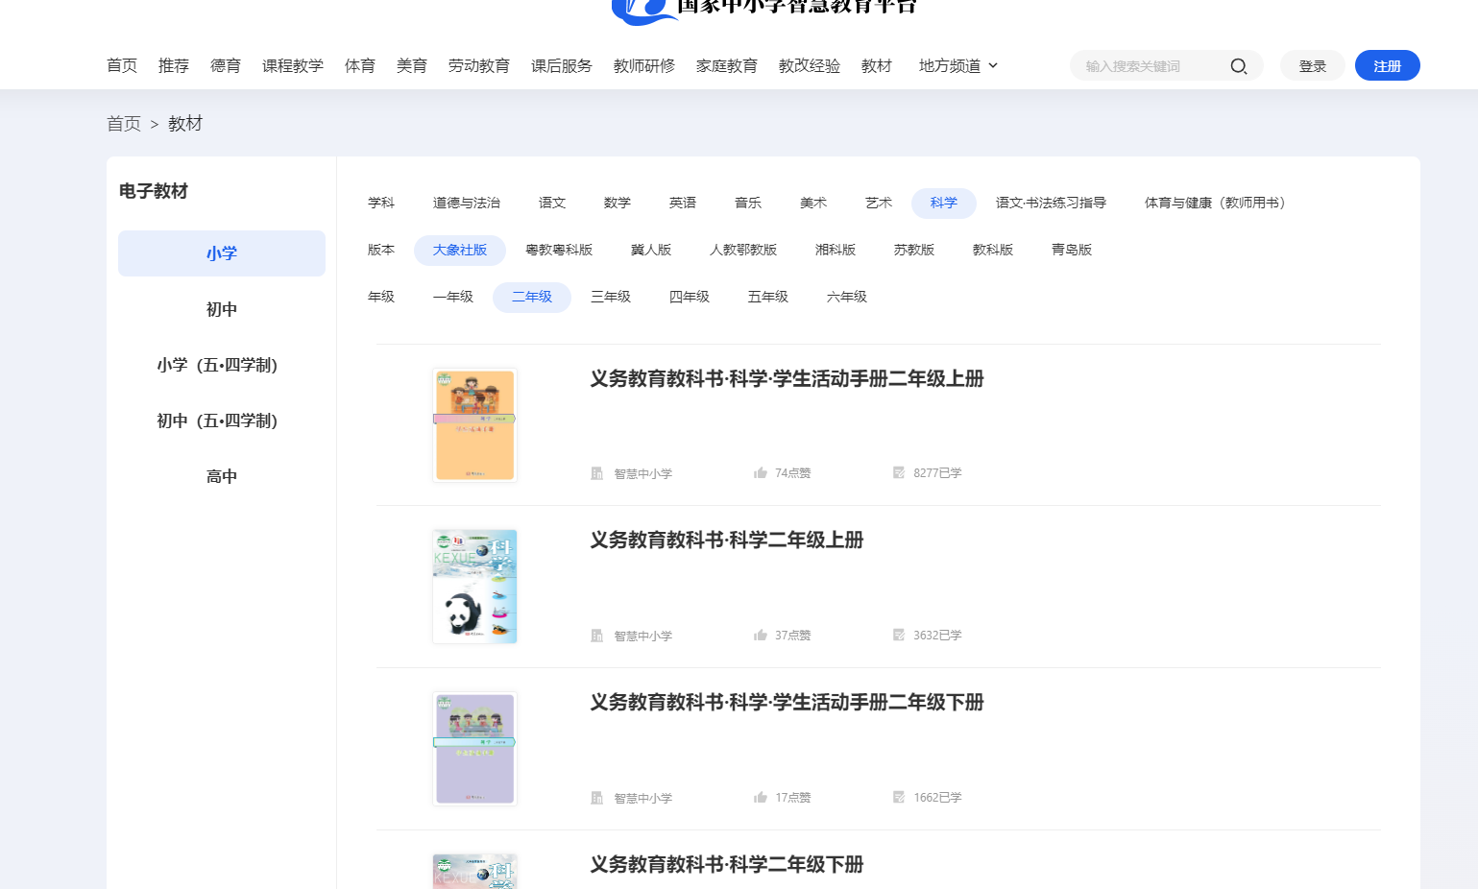
Task: Click the panda textbook cover thumbnail
Action: 474,587
